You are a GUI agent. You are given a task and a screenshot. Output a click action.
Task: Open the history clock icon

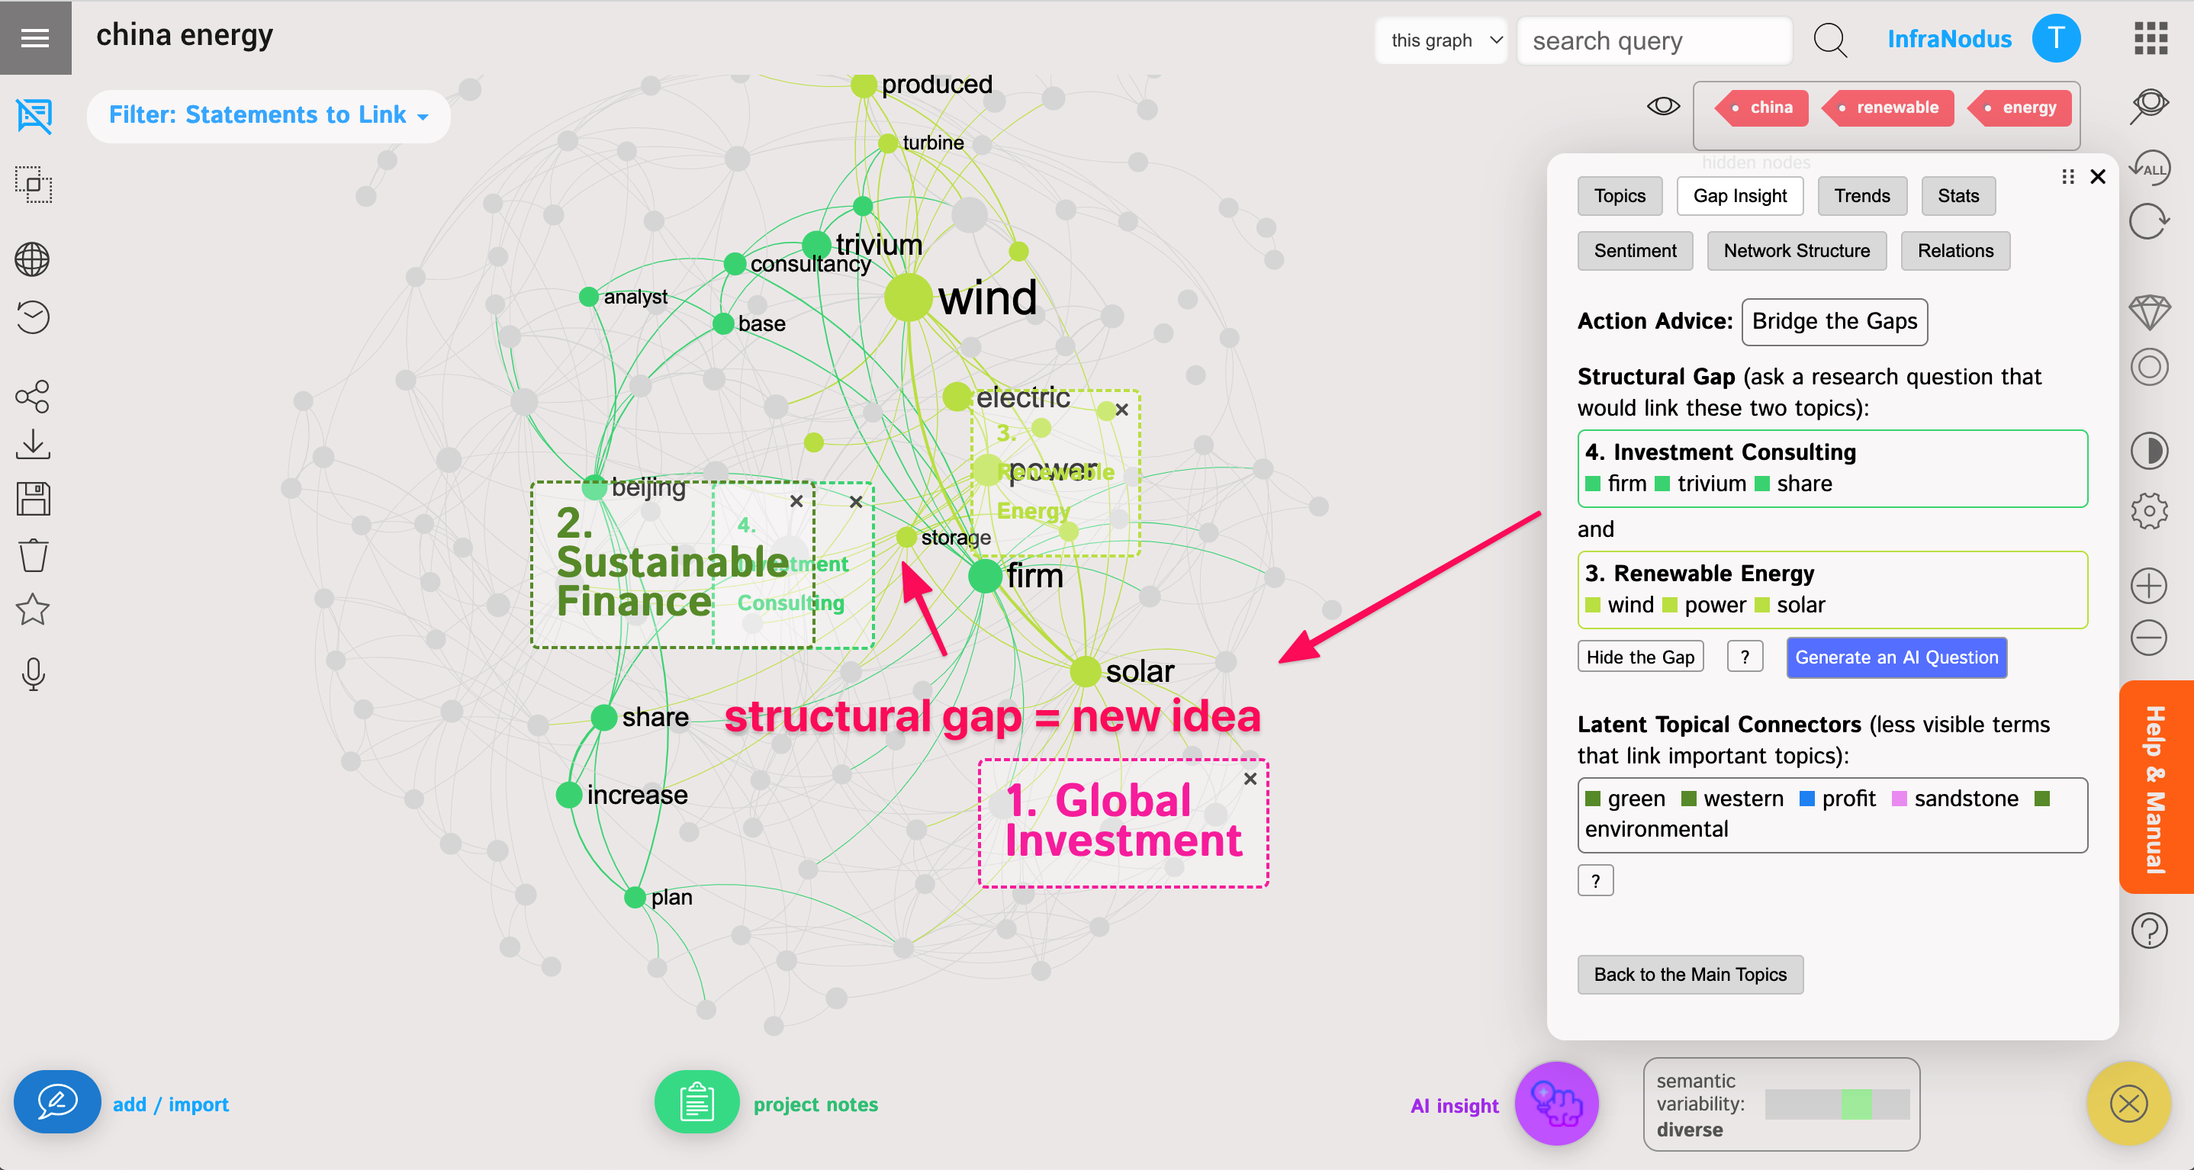32,317
